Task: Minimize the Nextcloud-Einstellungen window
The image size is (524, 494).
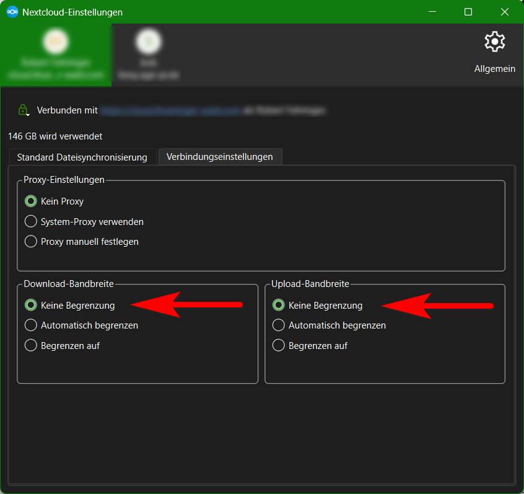Action: 432,12
